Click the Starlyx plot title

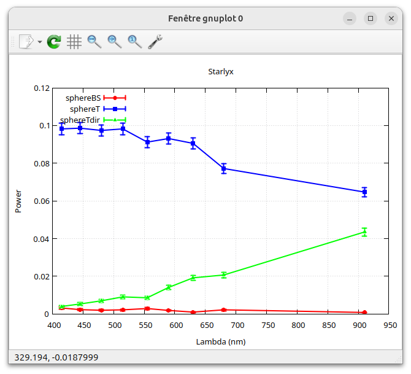[221, 72]
